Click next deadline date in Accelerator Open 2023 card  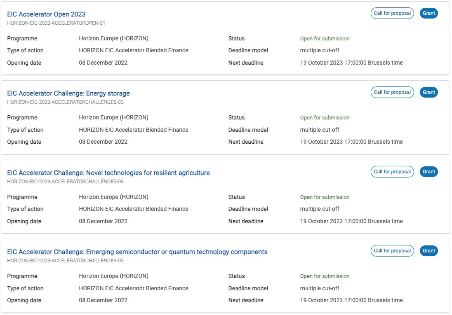tap(351, 63)
